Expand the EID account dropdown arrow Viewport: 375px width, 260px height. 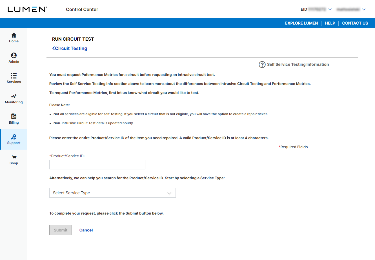pyautogui.click(x=330, y=10)
